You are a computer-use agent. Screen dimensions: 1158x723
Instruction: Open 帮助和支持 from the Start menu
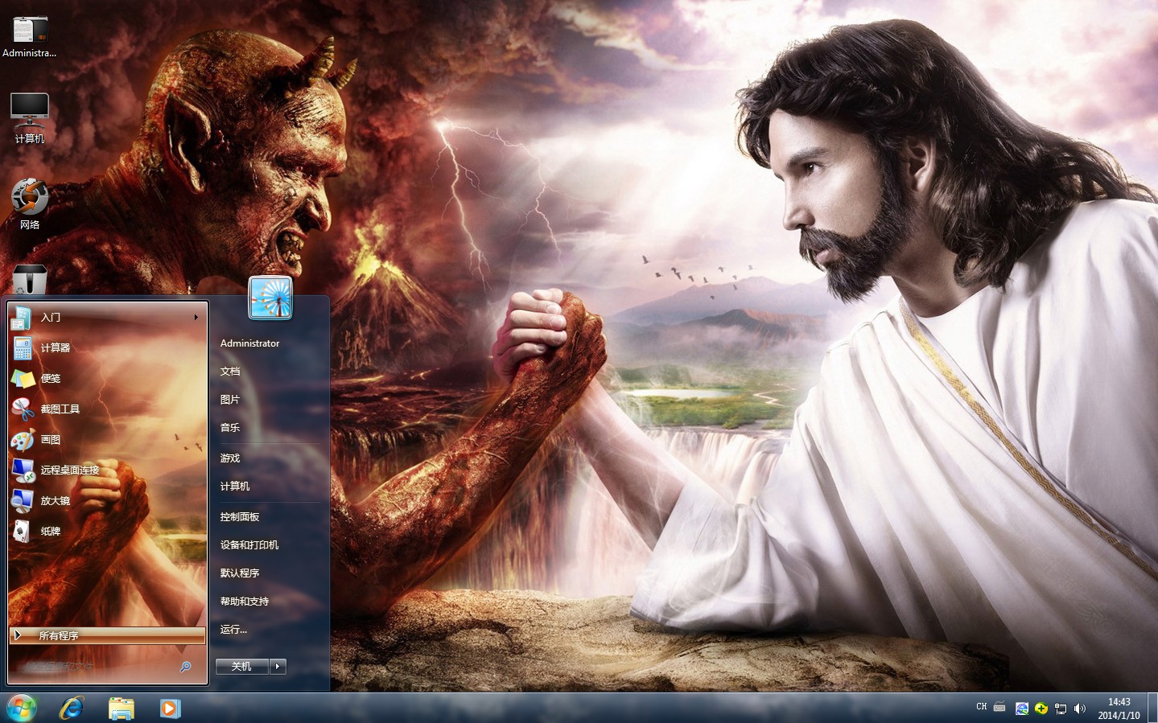pyautogui.click(x=245, y=602)
